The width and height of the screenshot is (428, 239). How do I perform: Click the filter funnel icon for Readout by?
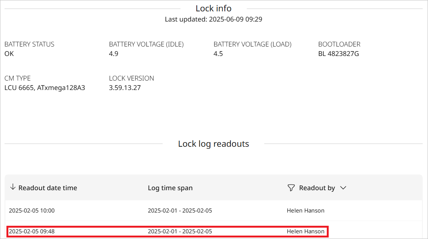pyautogui.click(x=291, y=188)
